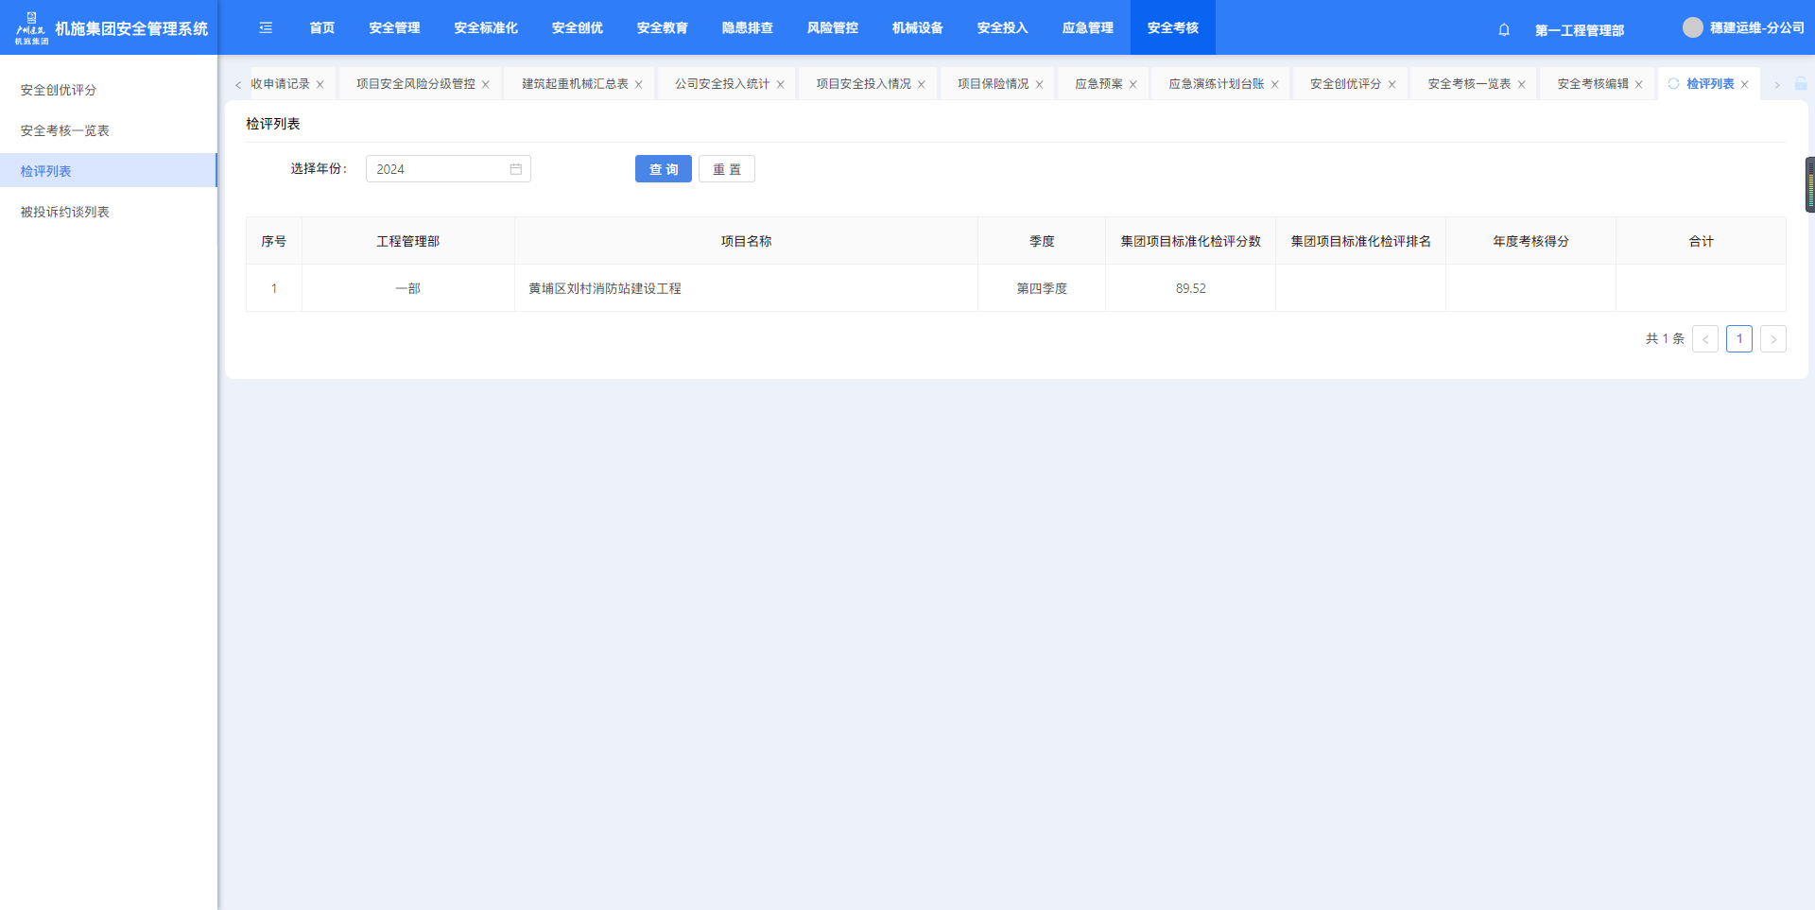This screenshot has height=910, width=1815.
Task: Collapse sidebar using the hamburger menu icon
Action: [x=266, y=28]
